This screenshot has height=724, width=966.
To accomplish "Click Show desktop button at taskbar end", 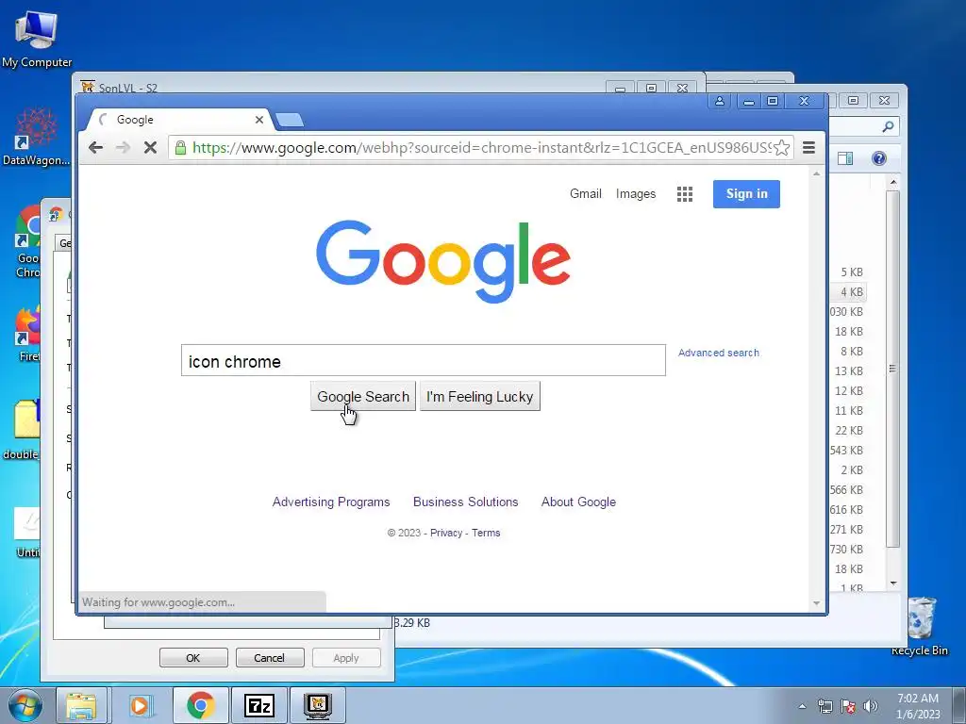I will click(959, 705).
